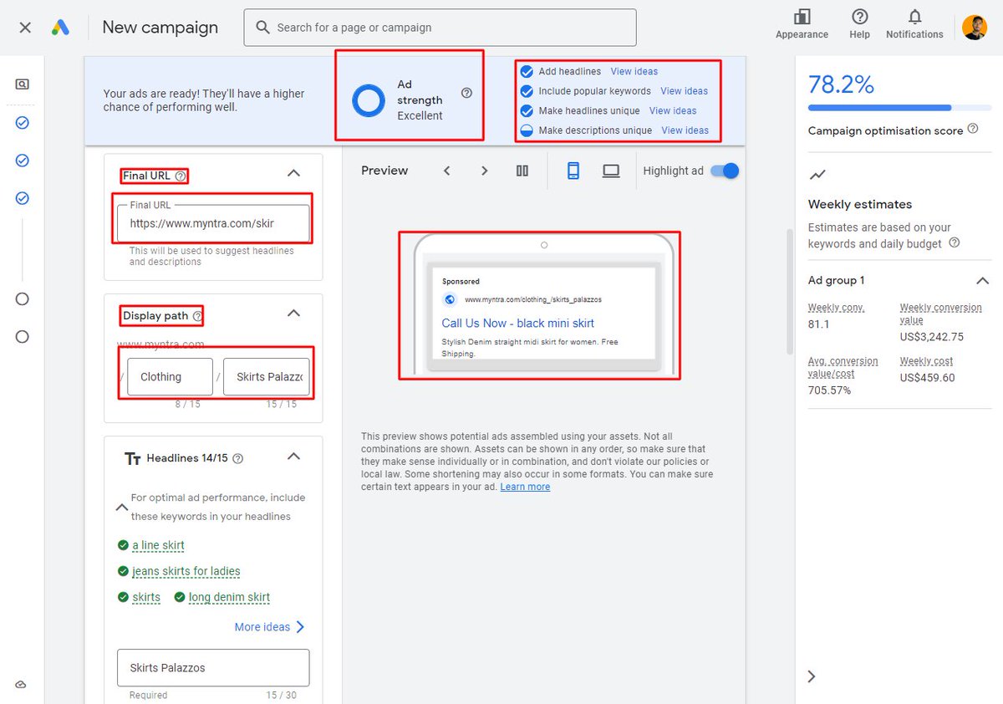Click the Skirts Palazzos headline field

[x=213, y=668]
